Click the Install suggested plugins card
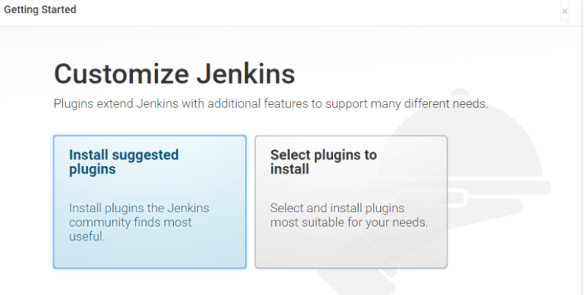The height and width of the screenshot is (295, 584). 149,201
